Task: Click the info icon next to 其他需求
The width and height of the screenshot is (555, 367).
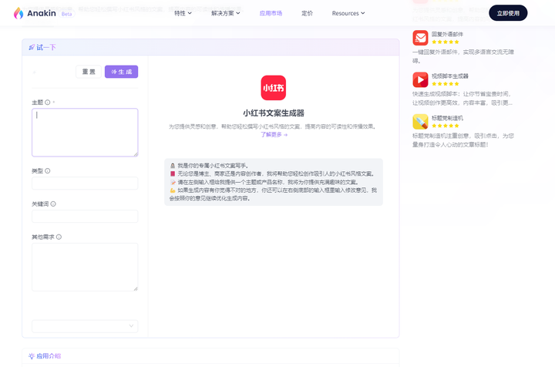Action: pyautogui.click(x=59, y=237)
